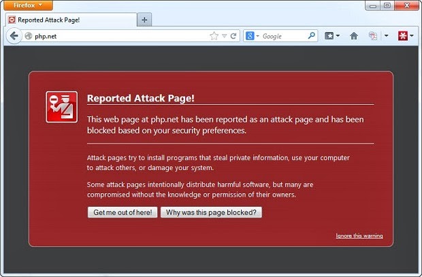Open the Google search engine selector
Screen dimensions: 422x277
tap(252, 36)
